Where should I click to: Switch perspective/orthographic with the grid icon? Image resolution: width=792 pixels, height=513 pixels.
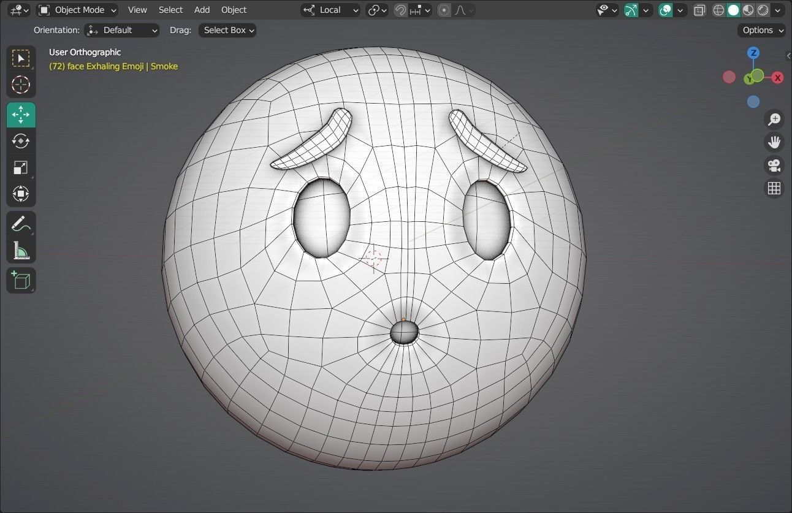[x=774, y=188]
